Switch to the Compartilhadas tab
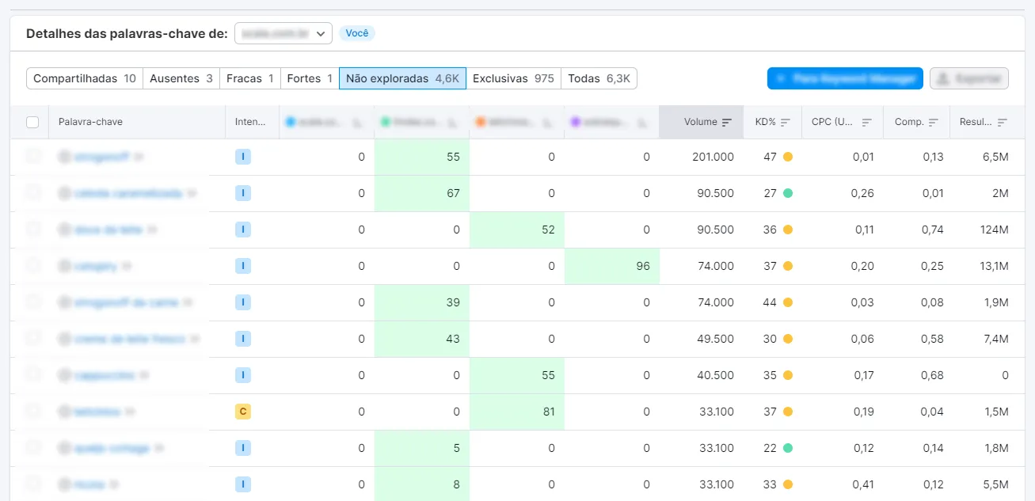The height and width of the screenshot is (501, 1035). point(85,78)
